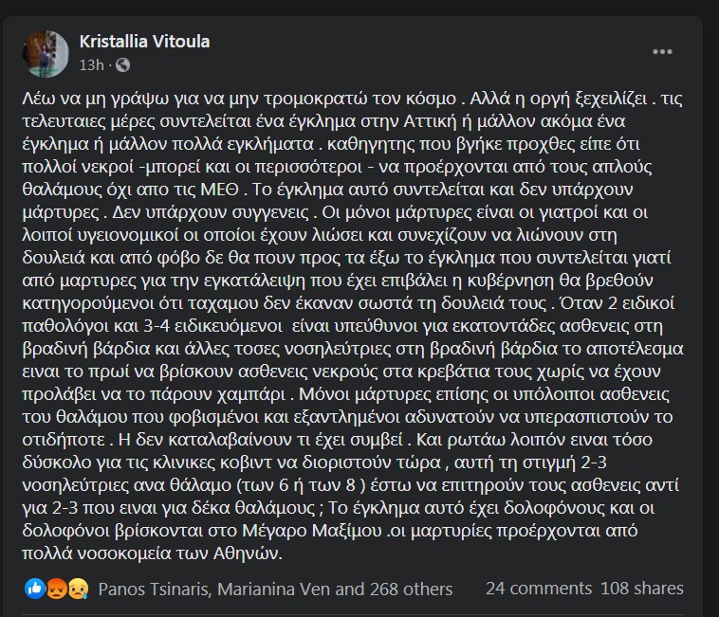Click the globe public audience icon
This screenshot has height=617, width=719.
click(123, 65)
